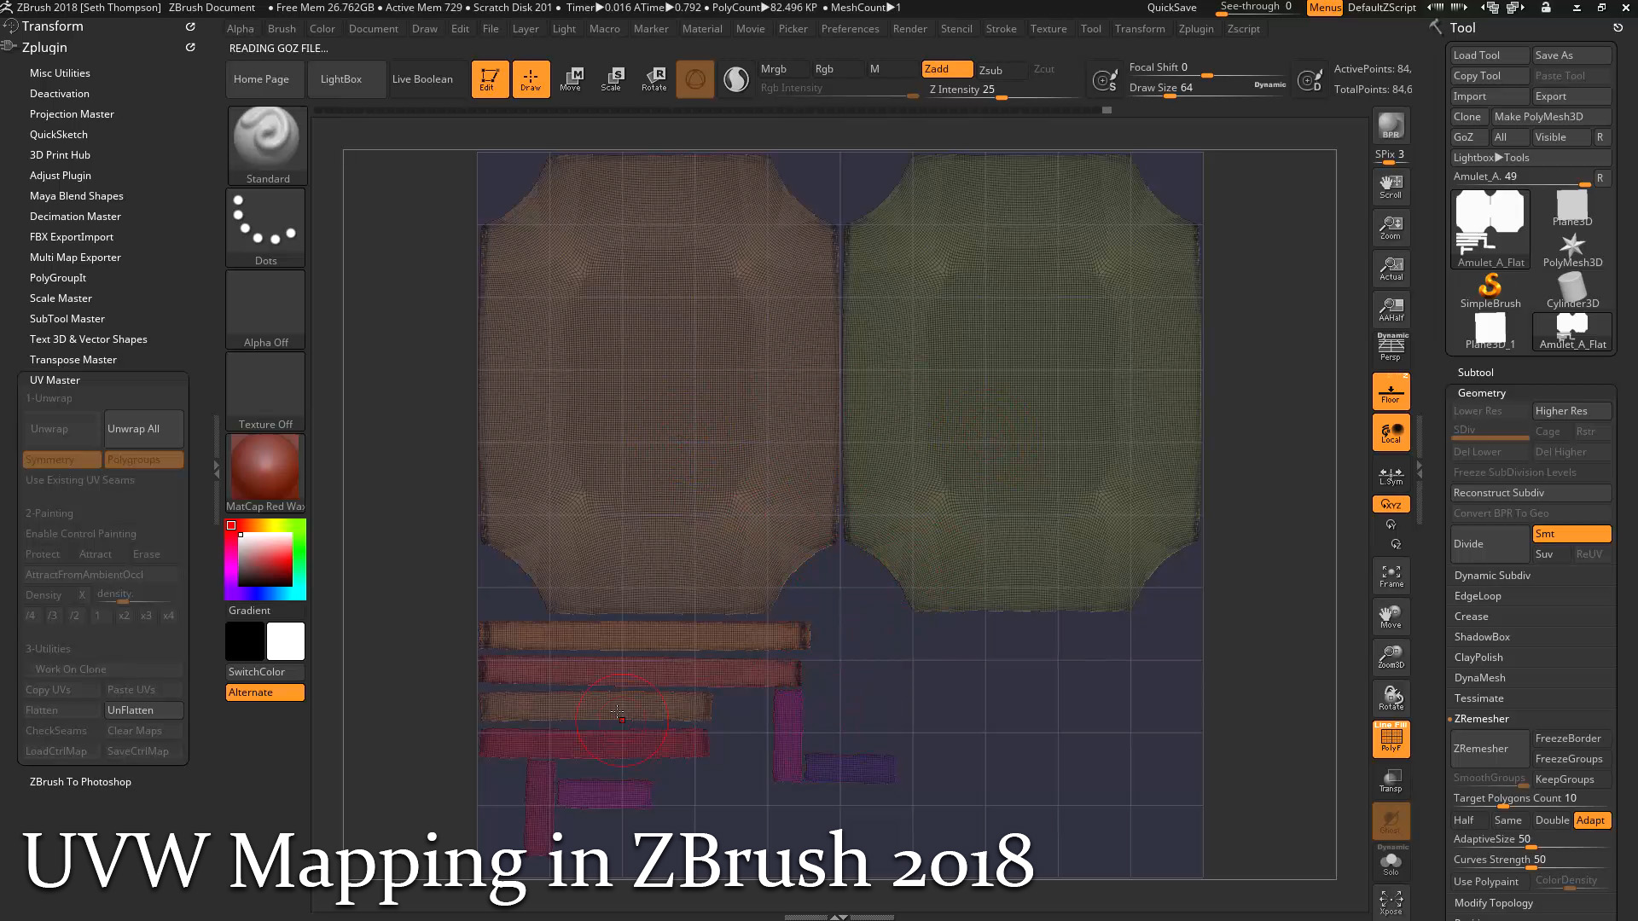This screenshot has width=1638, height=921.
Task: Open the Render menu
Action: coord(909,28)
